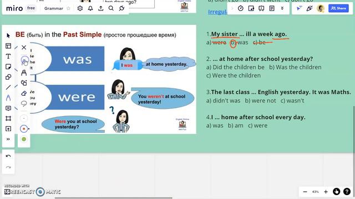The height and width of the screenshot is (199, 355).
Task: Choose the smart drawing shapes tool
Action: pos(24,83)
